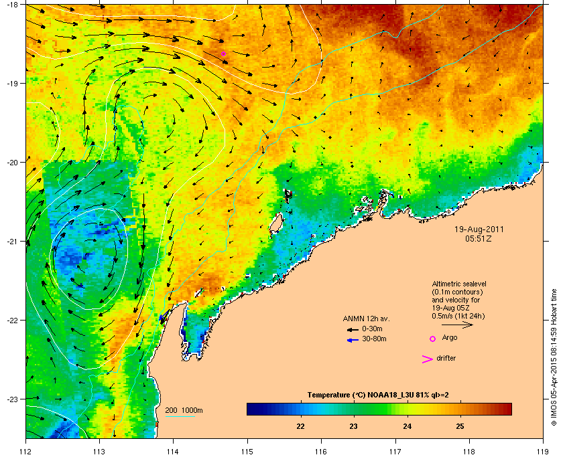The height and width of the screenshot is (455, 563).
Task: Click the colorbar tick label 25
Action: (460, 426)
